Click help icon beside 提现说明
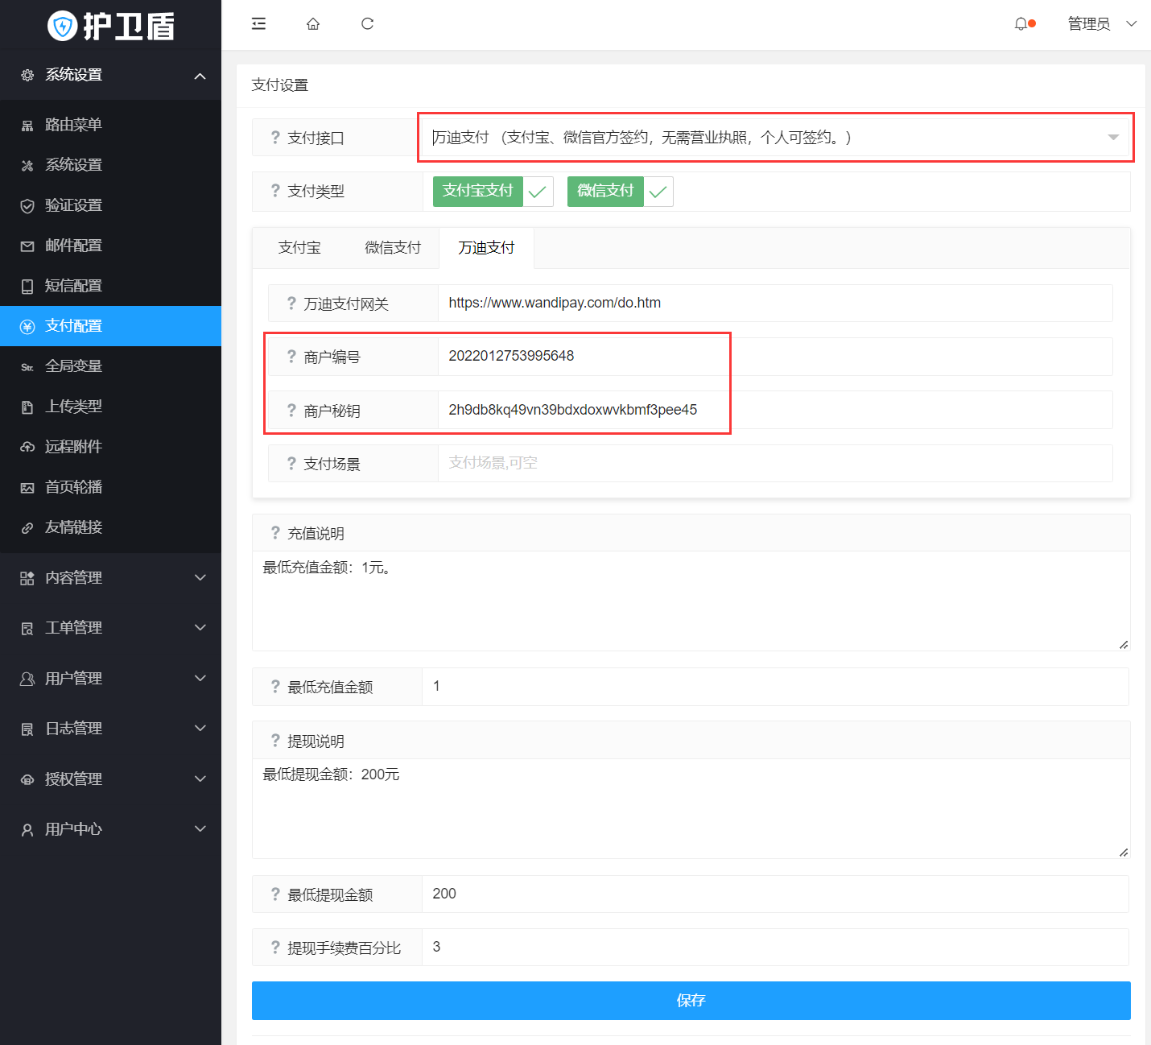This screenshot has height=1045, width=1151. [275, 741]
